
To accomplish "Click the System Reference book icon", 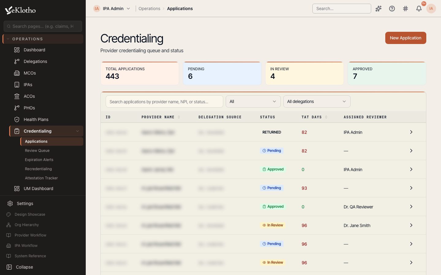I will [9, 256].
